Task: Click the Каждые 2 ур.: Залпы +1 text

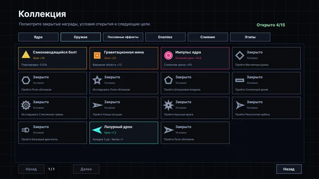Action: pos(108,139)
